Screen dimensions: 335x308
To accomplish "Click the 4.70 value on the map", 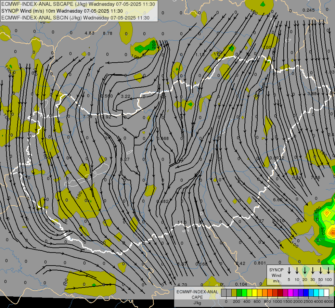I will (182, 285).
